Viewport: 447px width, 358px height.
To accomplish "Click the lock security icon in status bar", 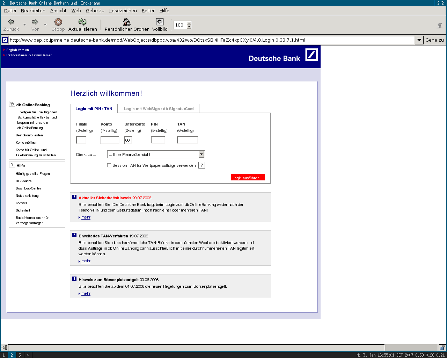I will pos(442,348).
